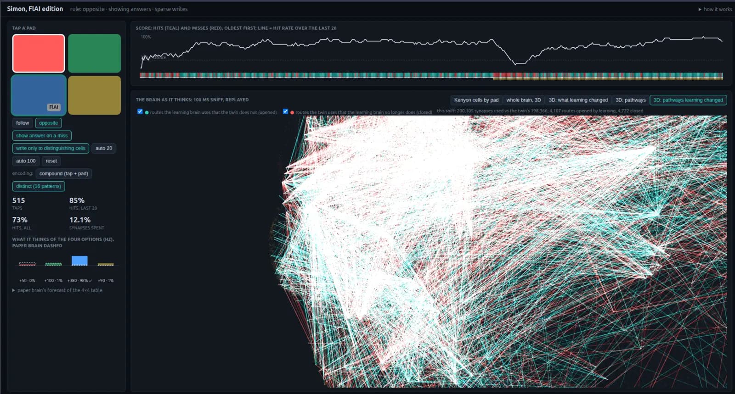This screenshot has height=394, width=735.
Task: Click the pathways visualization canvas
Action: (431, 251)
